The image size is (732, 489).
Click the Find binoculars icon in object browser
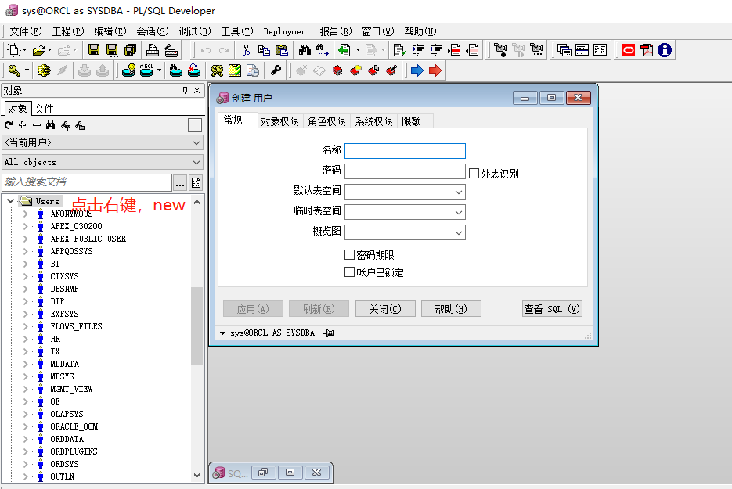click(x=50, y=125)
